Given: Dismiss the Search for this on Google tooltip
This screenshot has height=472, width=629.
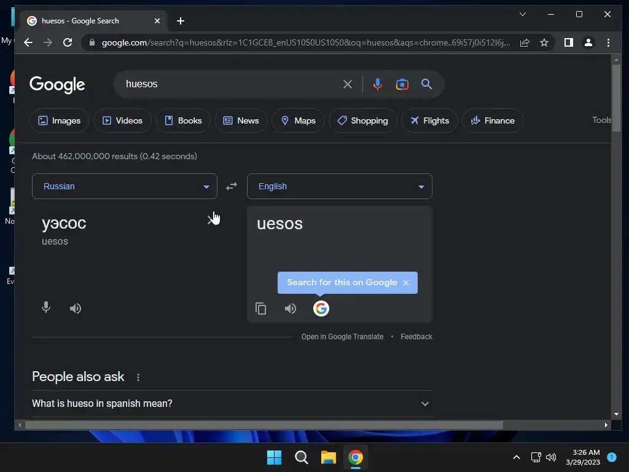Looking at the screenshot, I should click(406, 283).
